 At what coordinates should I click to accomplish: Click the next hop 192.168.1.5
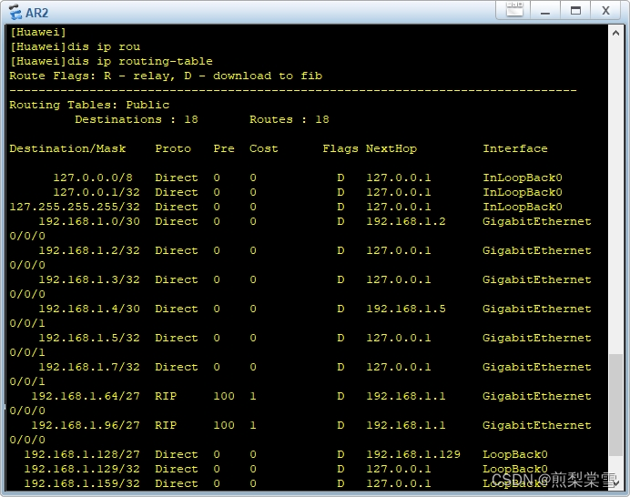(406, 309)
